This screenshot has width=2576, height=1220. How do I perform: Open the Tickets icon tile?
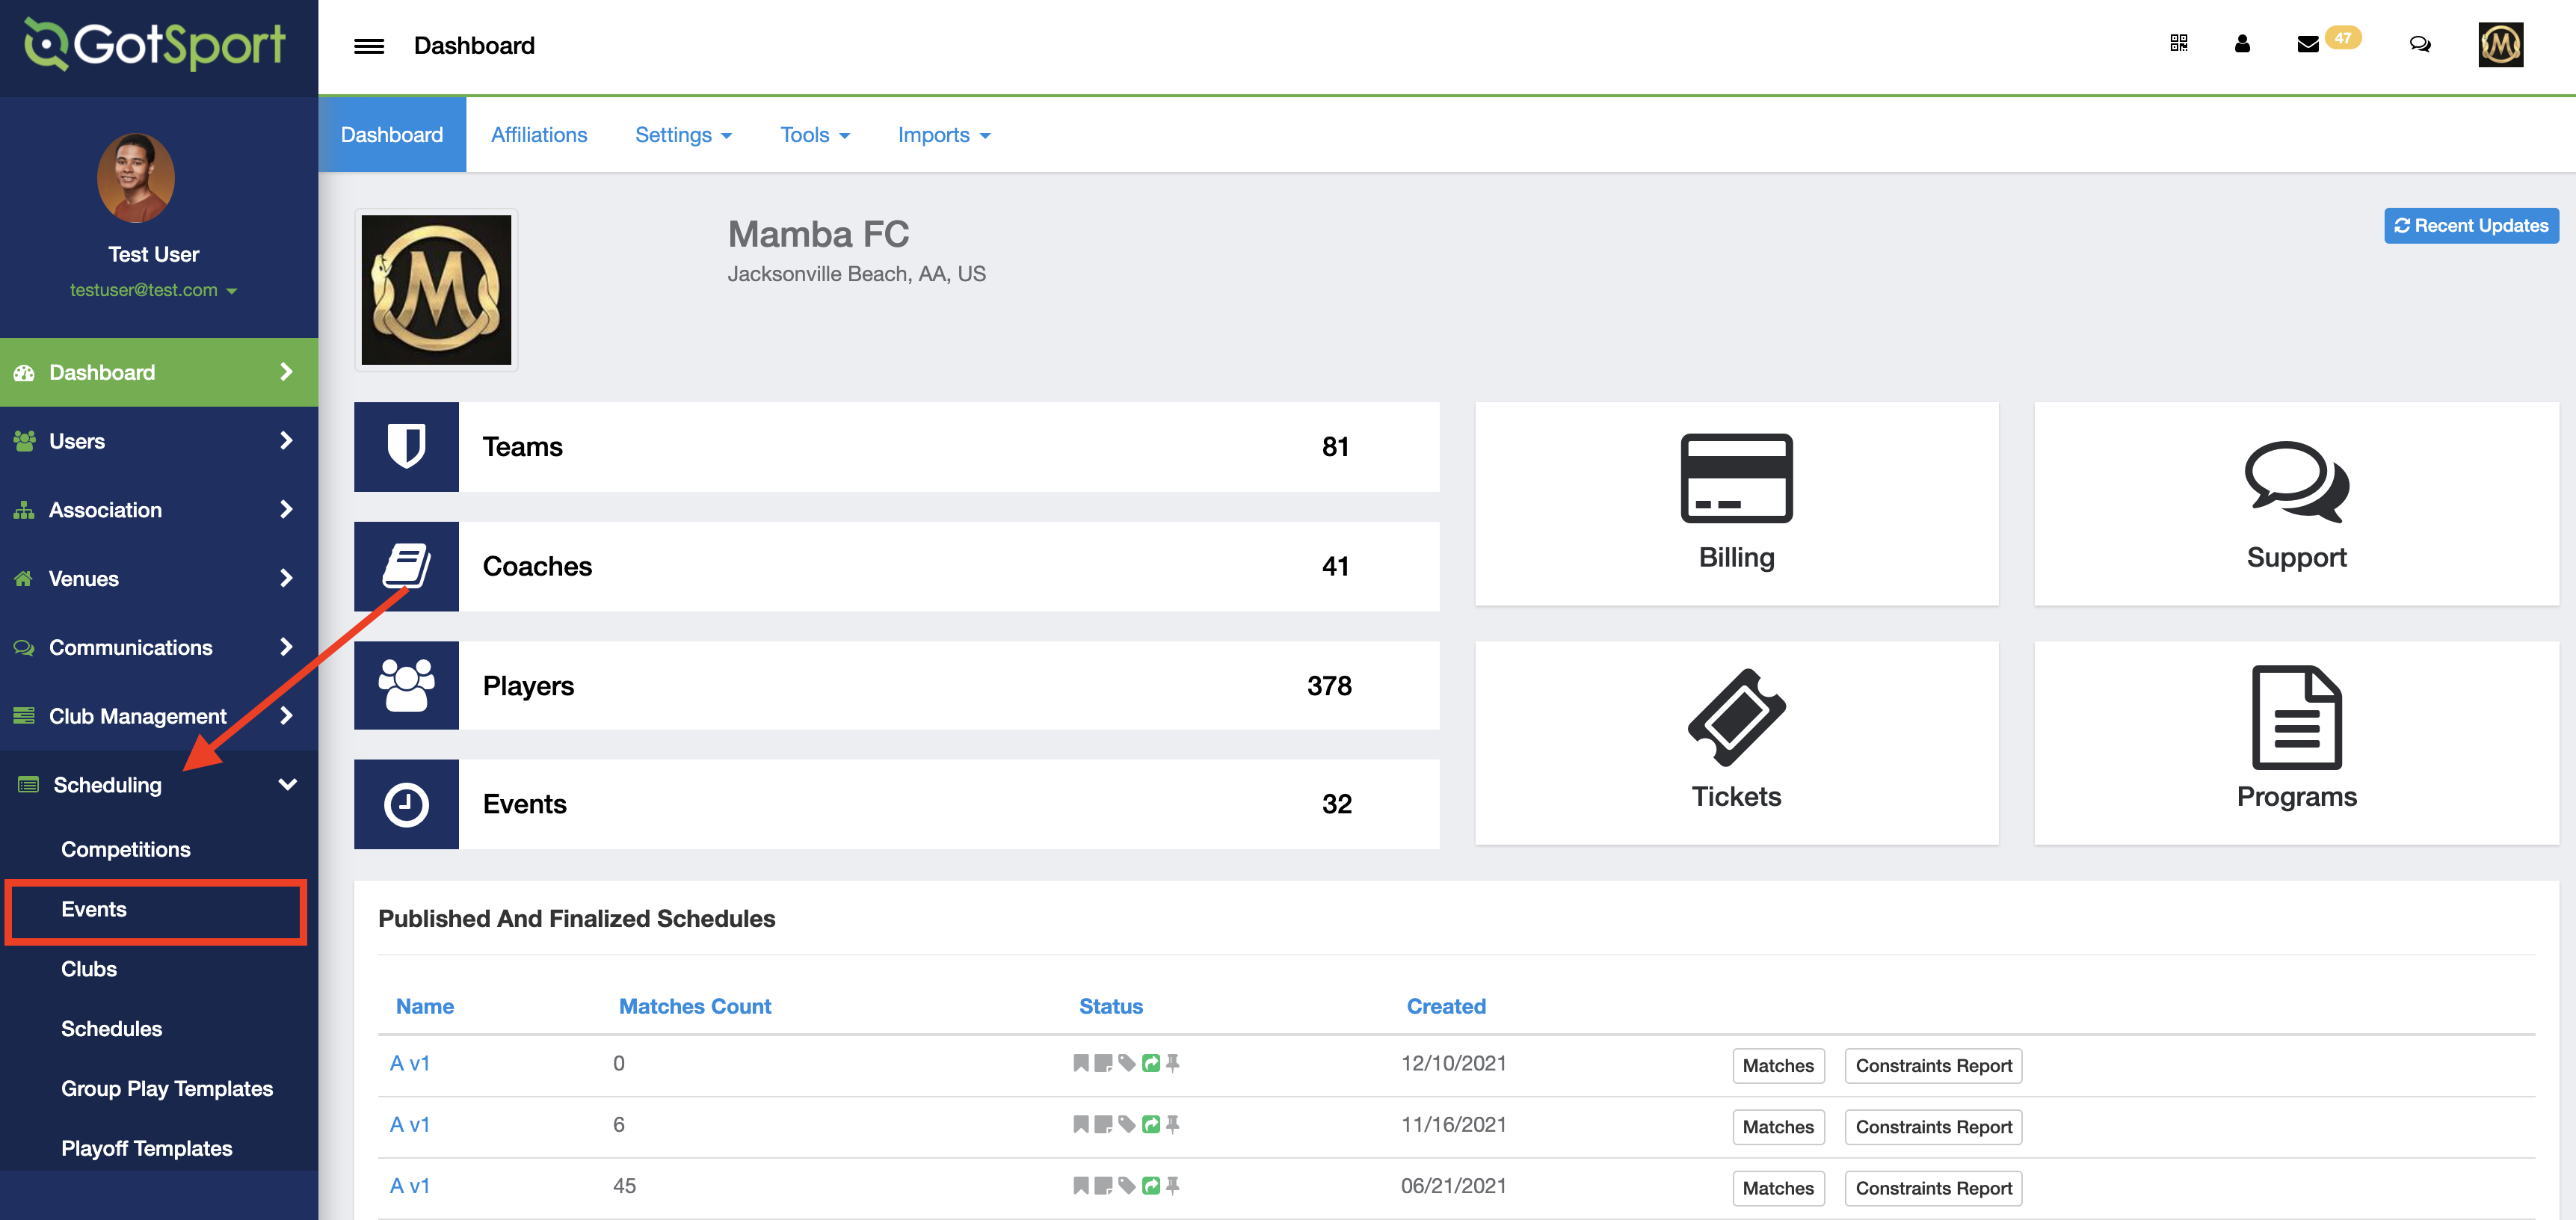1736,742
